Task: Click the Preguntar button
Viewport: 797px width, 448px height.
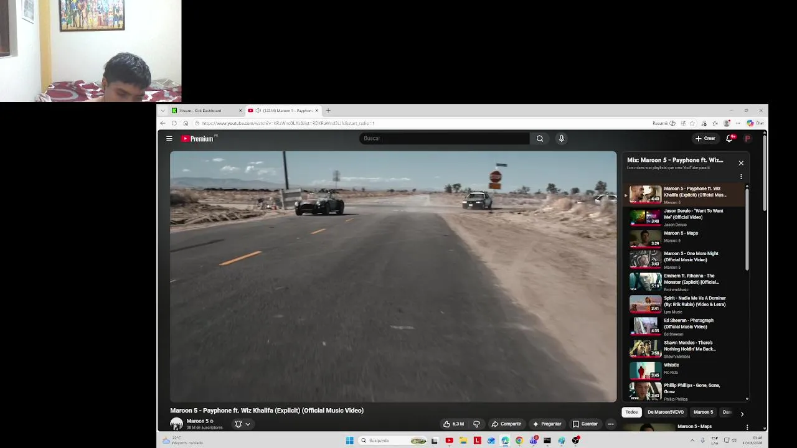Action: tap(547, 424)
